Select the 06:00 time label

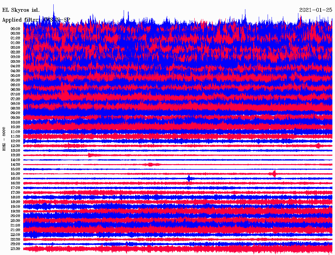(x=15, y=85)
